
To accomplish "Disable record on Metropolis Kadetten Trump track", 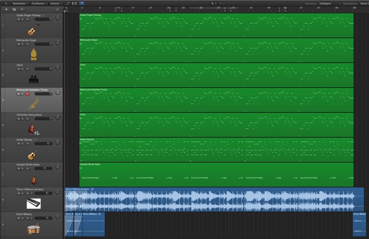I will pos(28,94).
